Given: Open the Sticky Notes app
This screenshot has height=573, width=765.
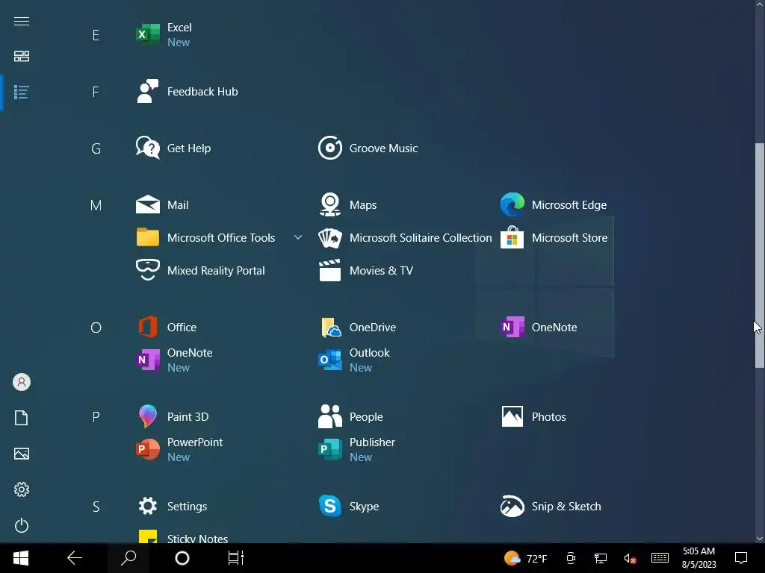Looking at the screenshot, I should pos(182,536).
